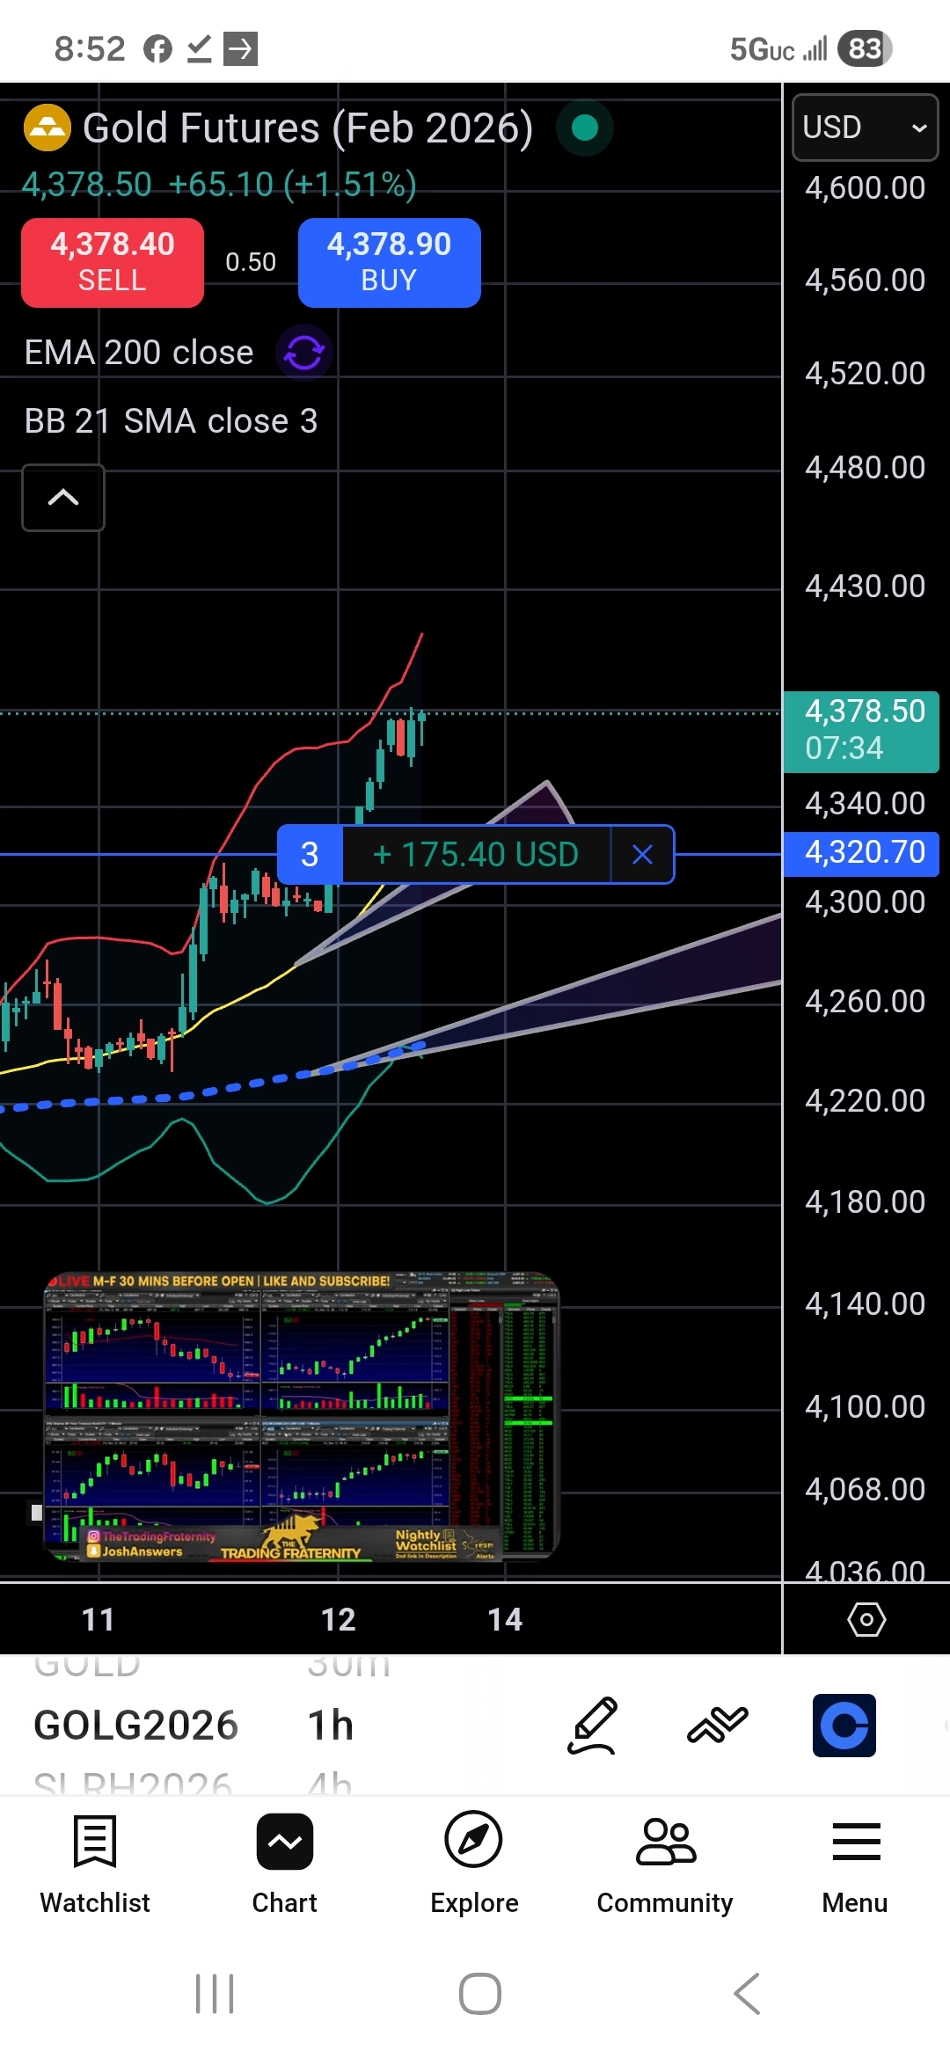The height and width of the screenshot is (2058, 950).
Task: Tap the blue replay circle icon
Action: 844,1726
